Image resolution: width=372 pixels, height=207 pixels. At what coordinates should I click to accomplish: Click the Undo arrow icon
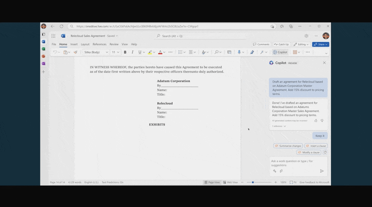[x=55, y=52]
